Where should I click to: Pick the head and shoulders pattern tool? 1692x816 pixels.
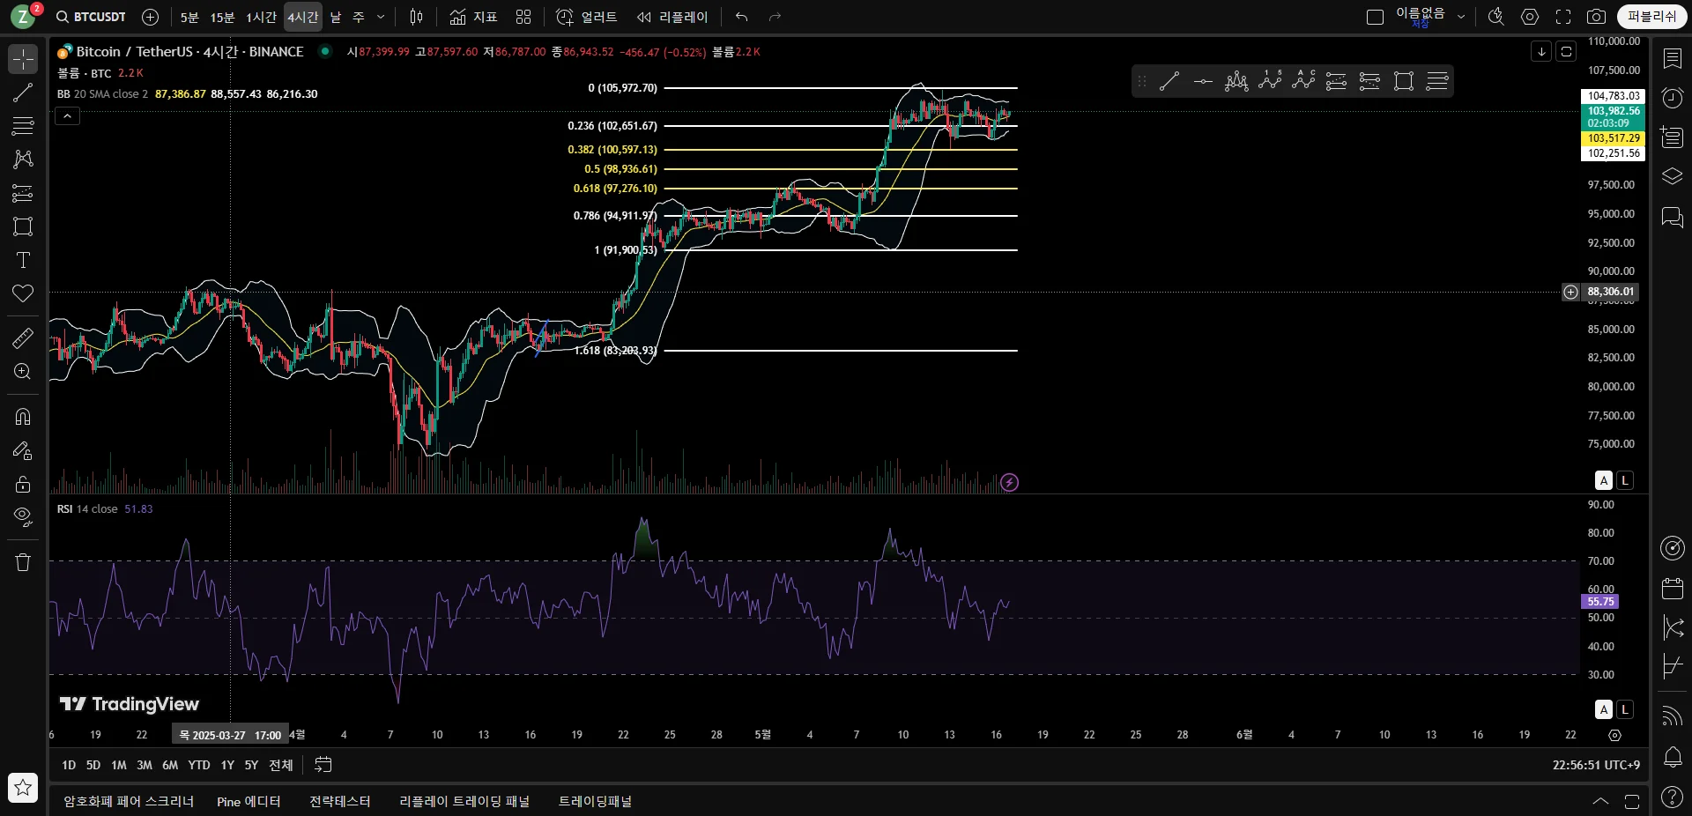(x=1236, y=82)
